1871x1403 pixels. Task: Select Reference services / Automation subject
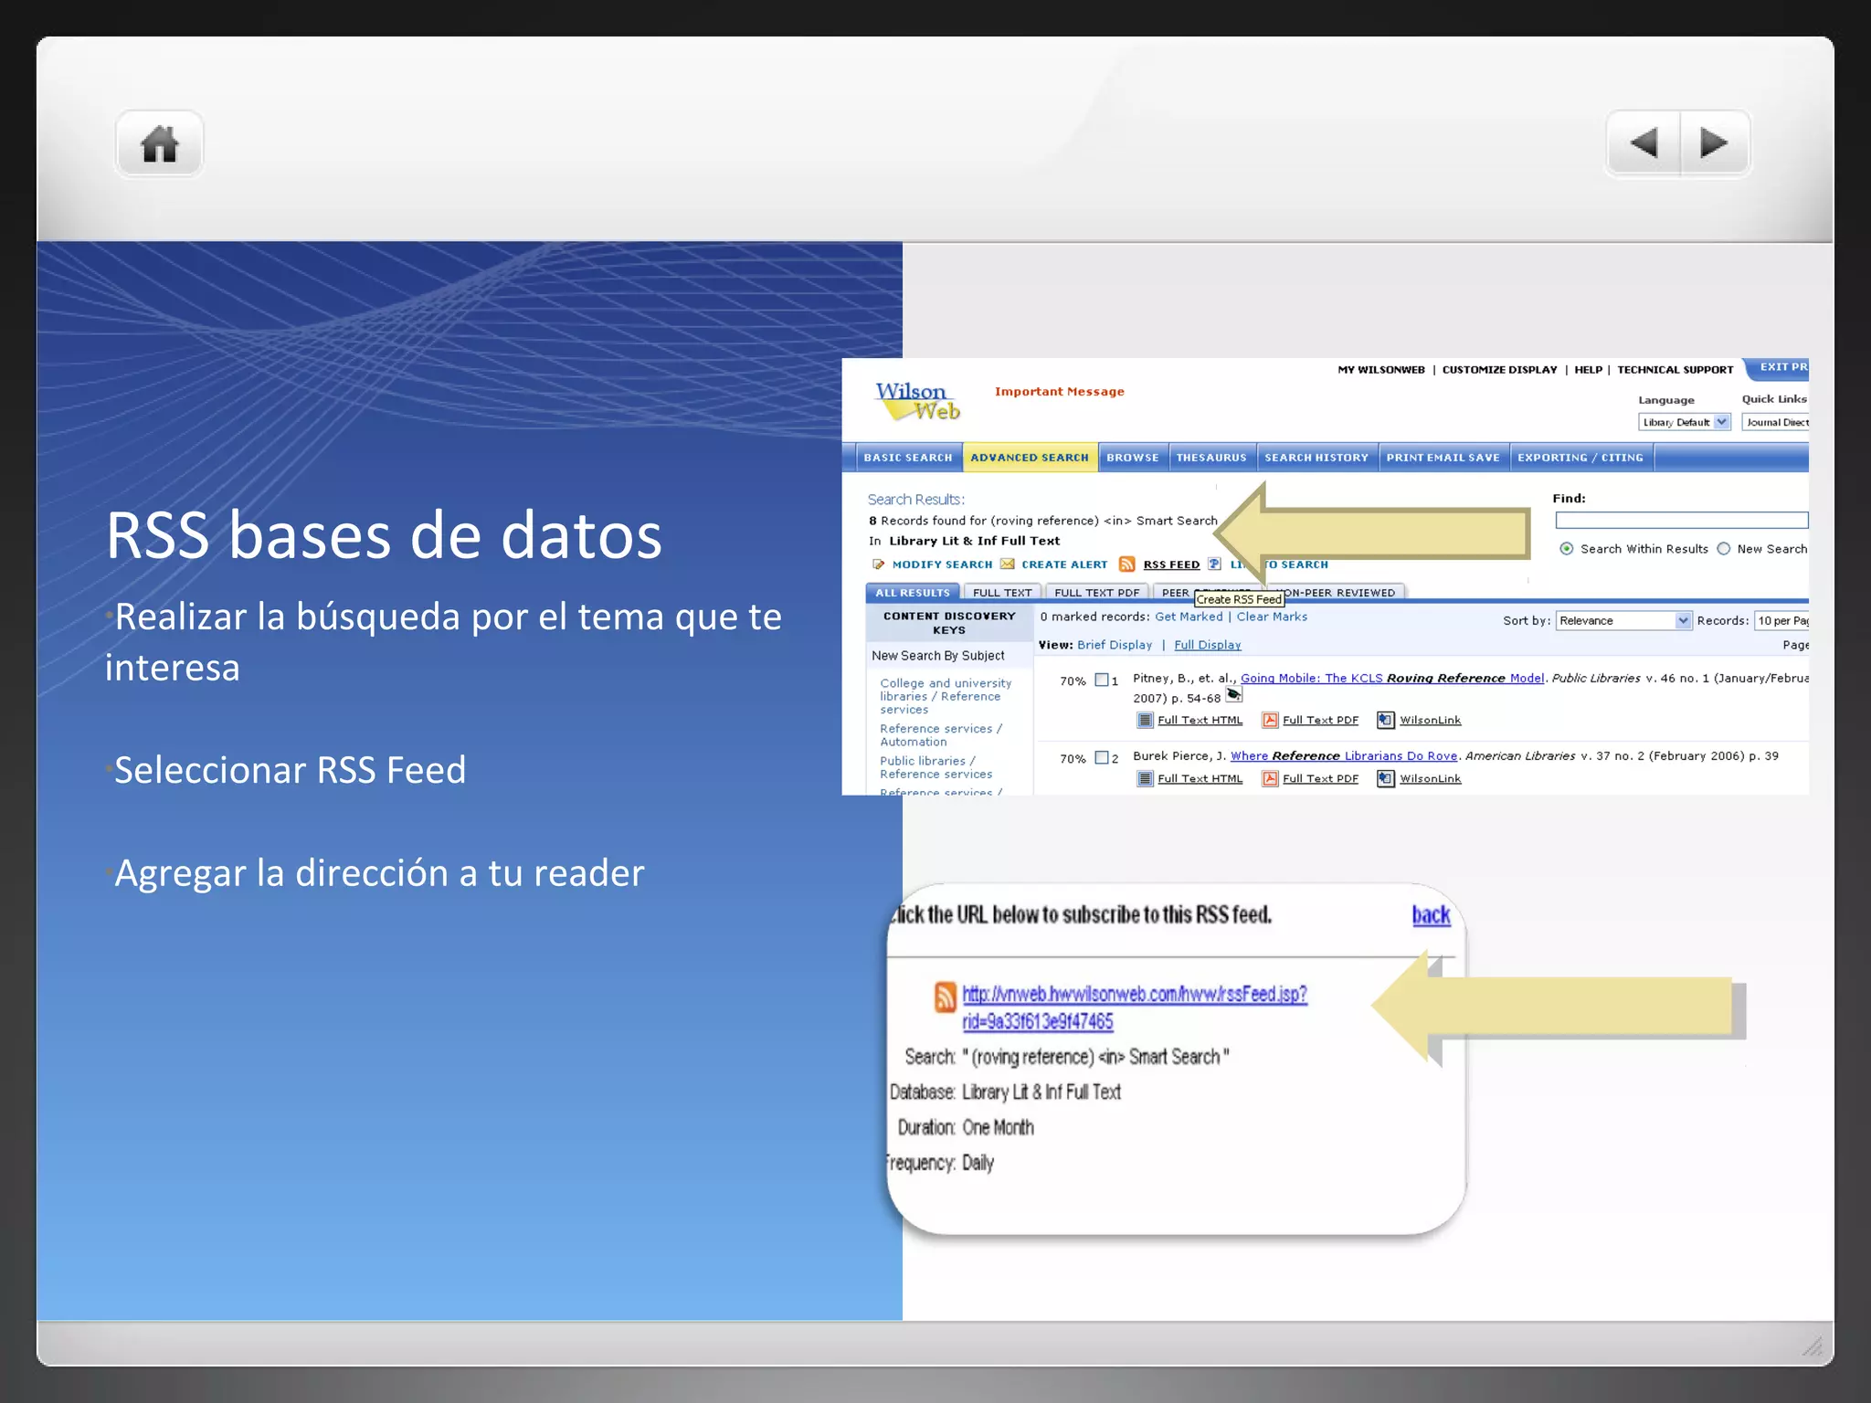(x=941, y=735)
